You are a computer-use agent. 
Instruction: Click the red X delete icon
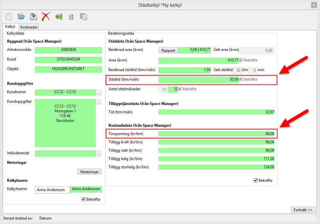tap(46, 17)
